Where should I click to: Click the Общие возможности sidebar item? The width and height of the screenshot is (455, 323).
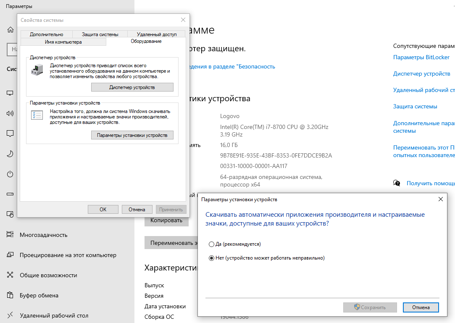[x=48, y=275]
